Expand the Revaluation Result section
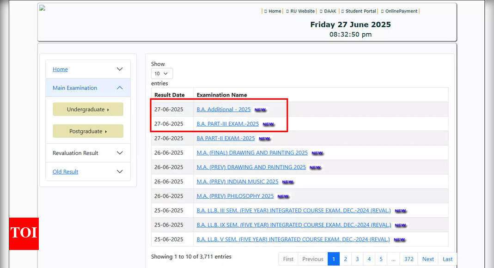This screenshot has width=494, height=268. (120, 153)
